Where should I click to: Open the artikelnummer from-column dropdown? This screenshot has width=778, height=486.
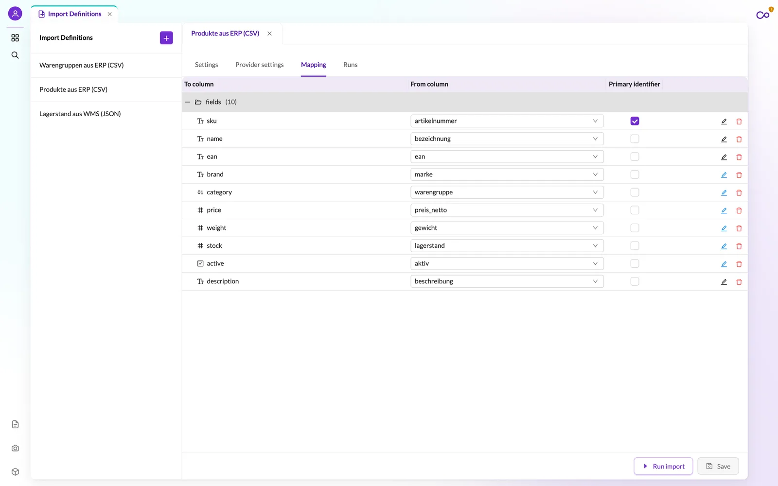pyautogui.click(x=507, y=121)
